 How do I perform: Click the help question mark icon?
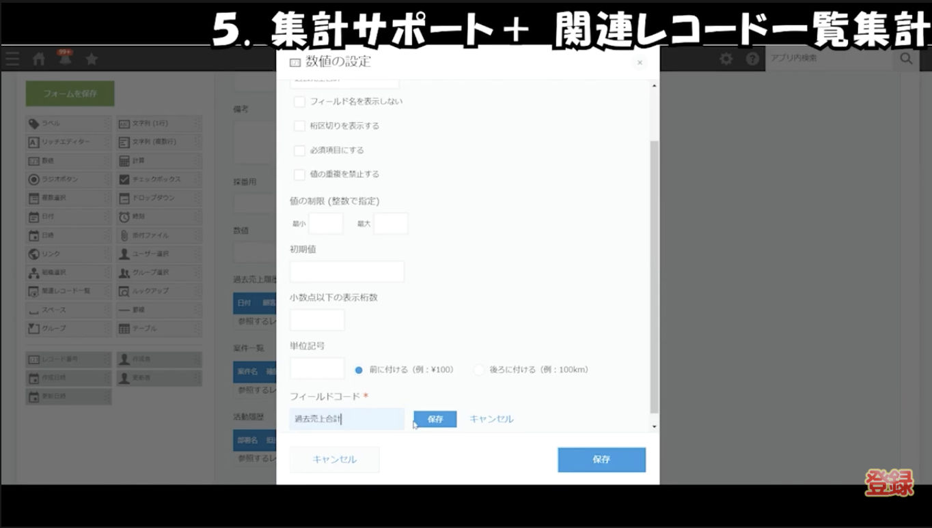tap(752, 59)
